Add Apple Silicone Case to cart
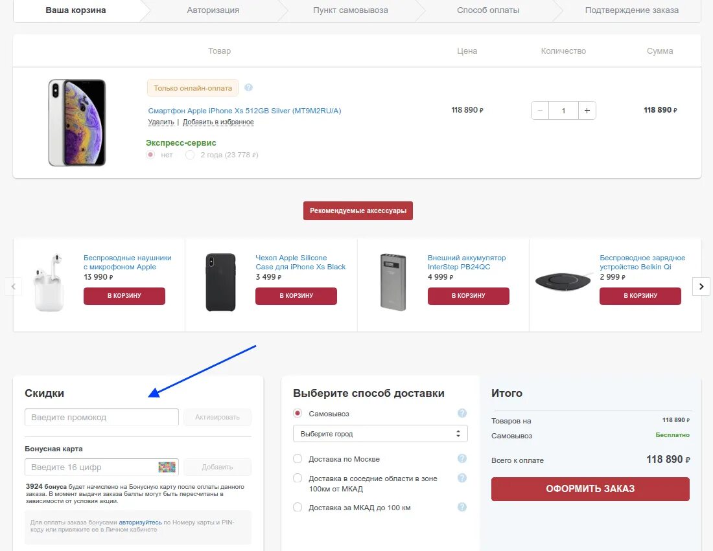The image size is (713, 551). pos(296,296)
